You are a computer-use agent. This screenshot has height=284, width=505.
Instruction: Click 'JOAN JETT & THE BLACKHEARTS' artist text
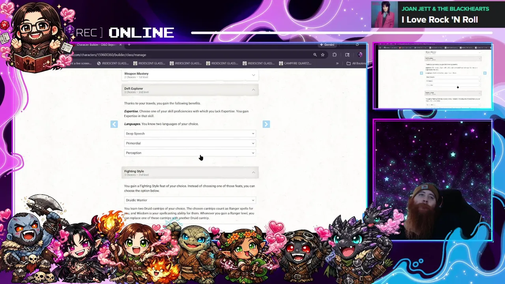click(x=445, y=9)
